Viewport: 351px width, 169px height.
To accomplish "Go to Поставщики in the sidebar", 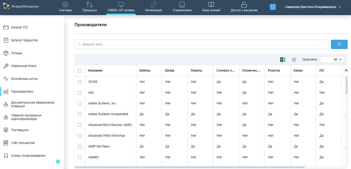I will [20, 130].
